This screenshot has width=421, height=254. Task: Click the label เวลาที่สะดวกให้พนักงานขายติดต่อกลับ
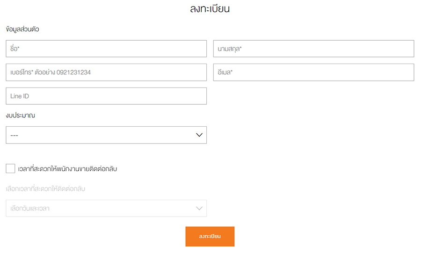coord(67,169)
